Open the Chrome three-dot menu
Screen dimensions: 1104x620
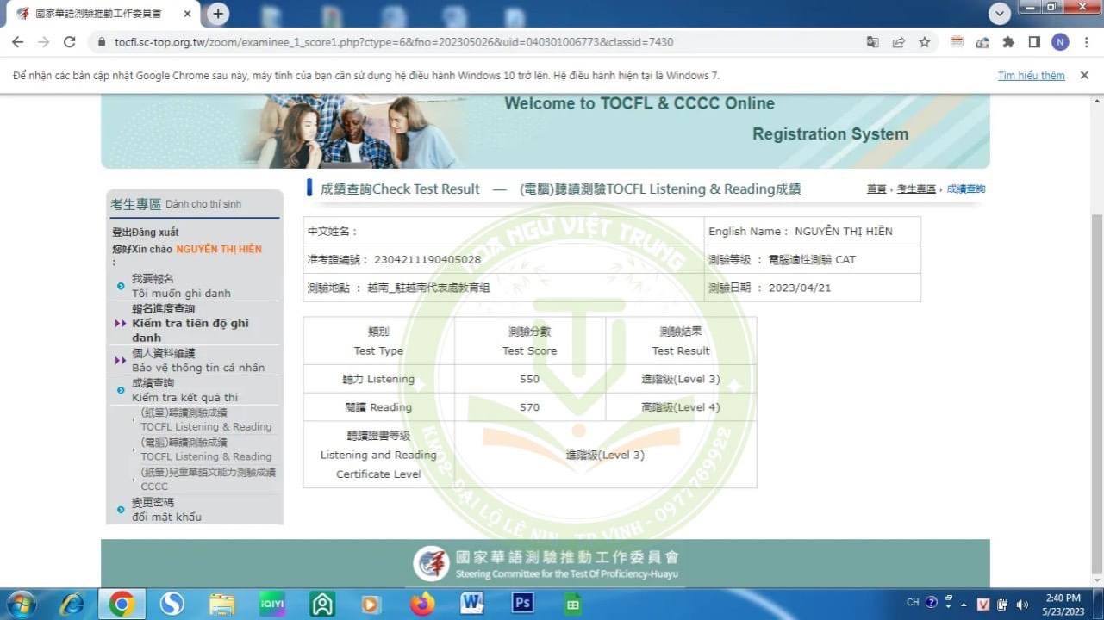point(1086,41)
